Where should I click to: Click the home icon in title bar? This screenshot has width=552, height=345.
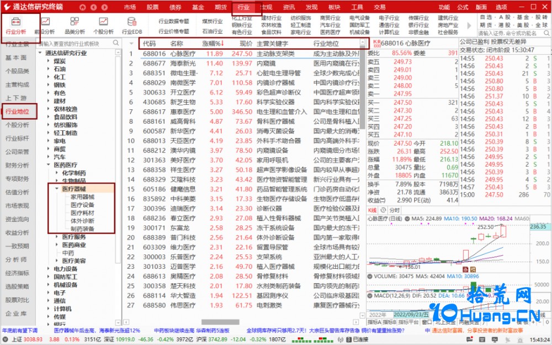82,7
